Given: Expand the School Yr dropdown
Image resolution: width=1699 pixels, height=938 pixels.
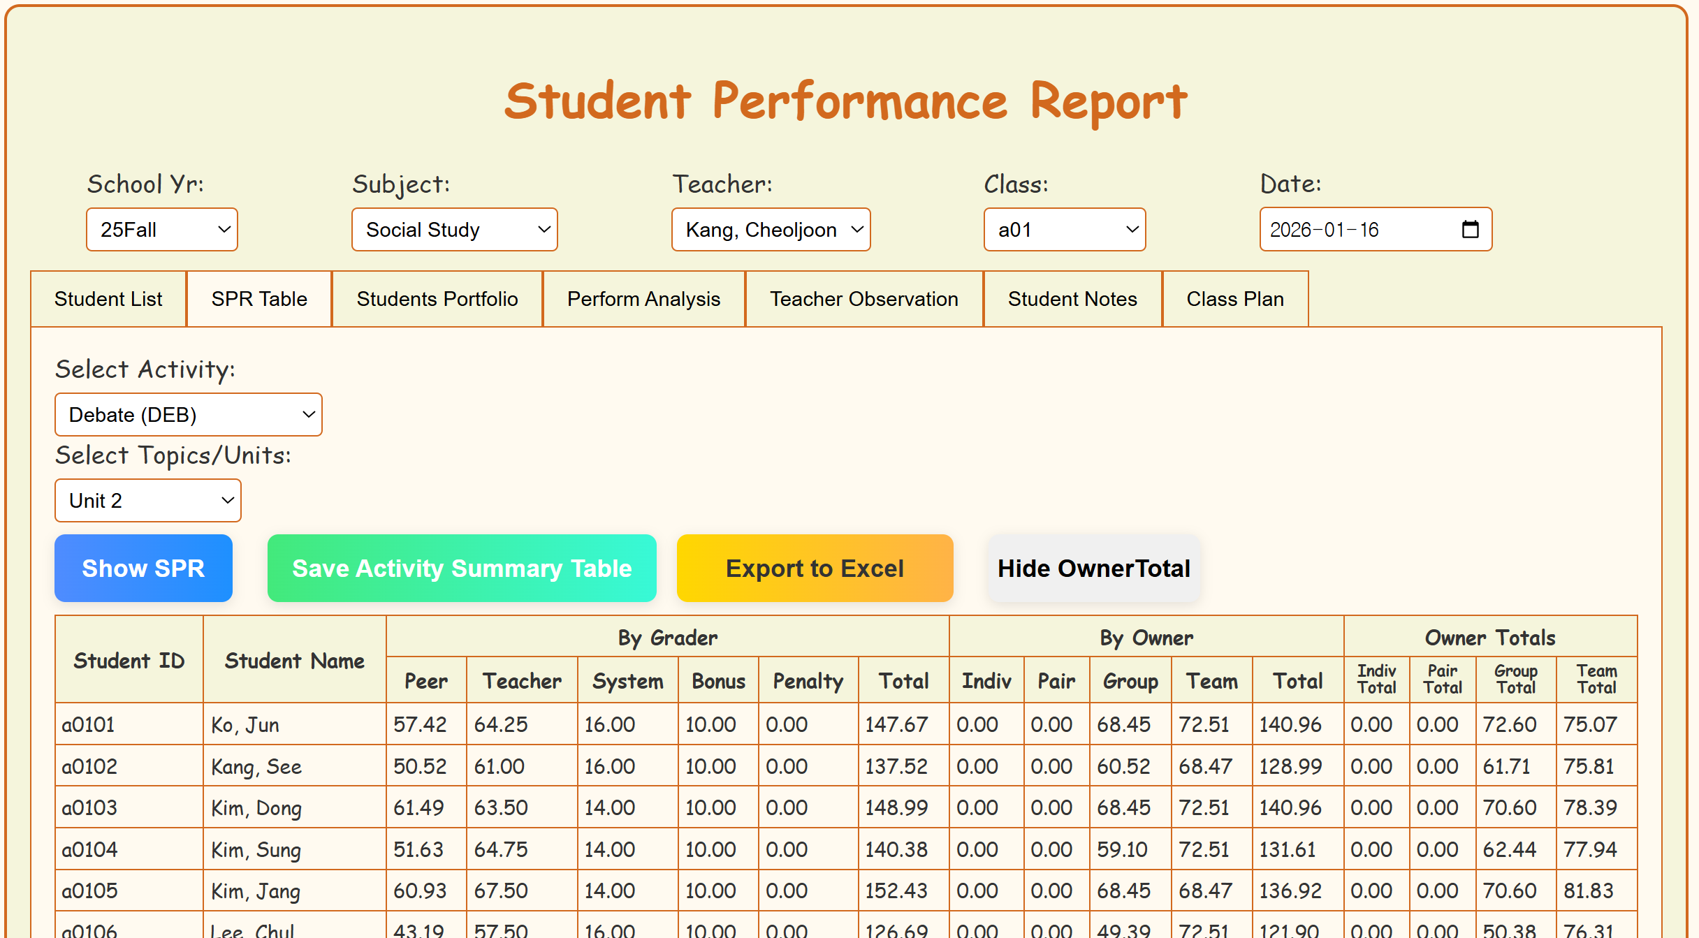Looking at the screenshot, I should click(161, 229).
